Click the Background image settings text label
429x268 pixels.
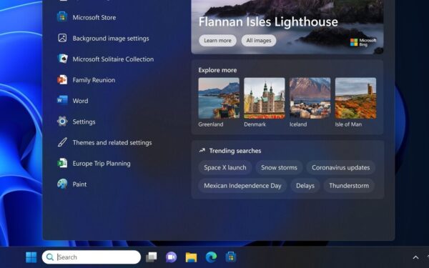pyautogui.click(x=111, y=39)
